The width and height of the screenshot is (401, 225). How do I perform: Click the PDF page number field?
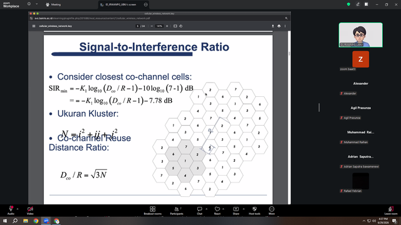tap(138, 26)
